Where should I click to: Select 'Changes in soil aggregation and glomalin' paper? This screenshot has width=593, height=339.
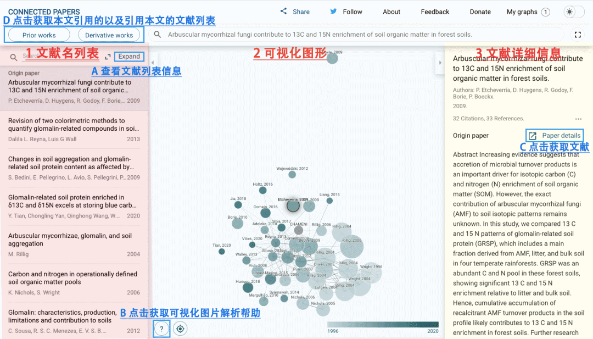tap(74, 168)
